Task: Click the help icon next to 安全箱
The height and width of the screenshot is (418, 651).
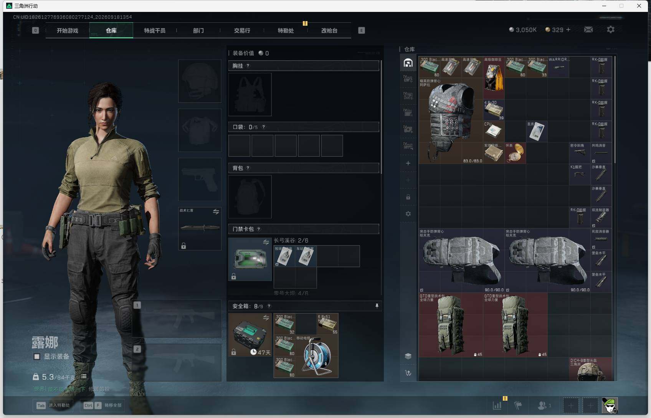Action: 269,306
